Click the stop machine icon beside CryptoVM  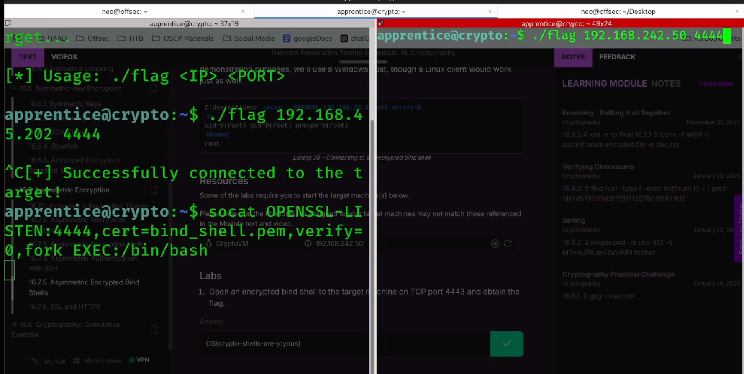coord(495,243)
